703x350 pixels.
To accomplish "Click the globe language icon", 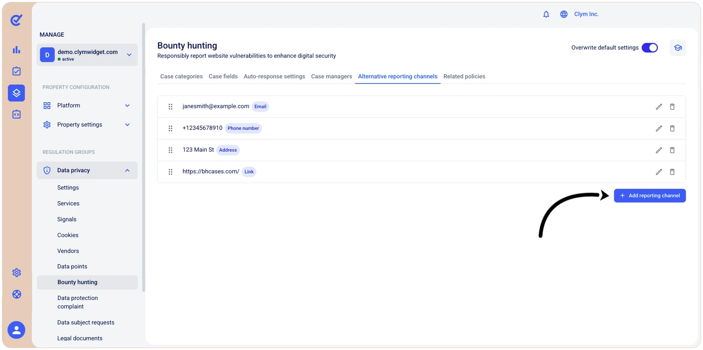I will click(x=564, y=14).
